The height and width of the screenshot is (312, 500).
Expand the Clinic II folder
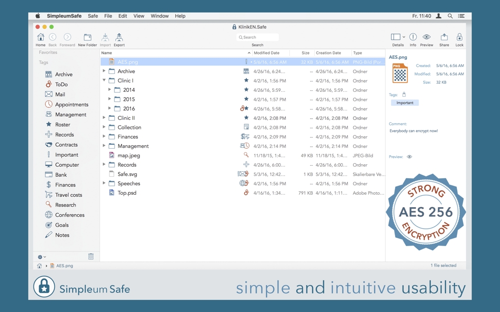[104, 118]
